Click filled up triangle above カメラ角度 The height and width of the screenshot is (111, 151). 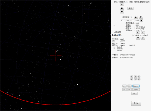138,33
